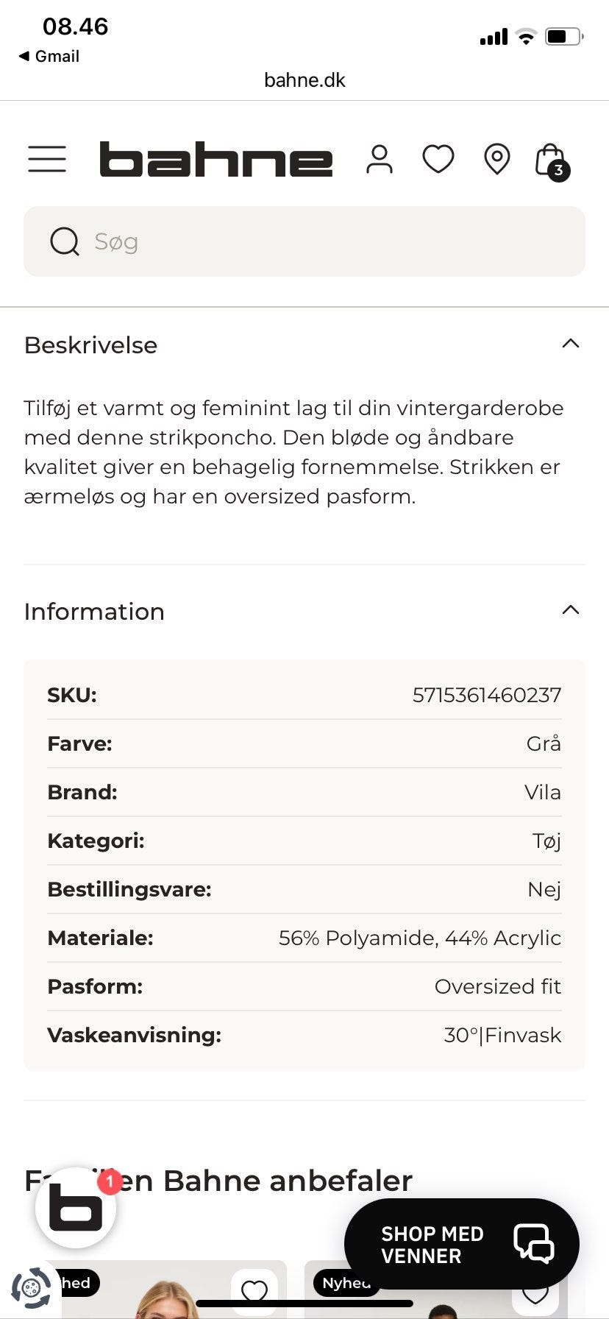This screenshot has height=1319, width=609.
Task: Tap the bahne.dk address bar
Action: 304,79
